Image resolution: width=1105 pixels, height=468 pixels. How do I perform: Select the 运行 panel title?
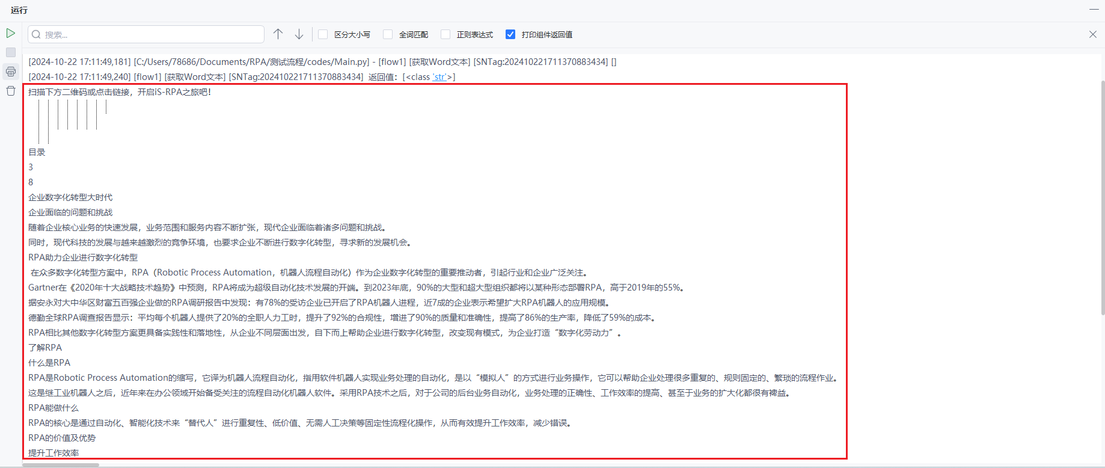[x=19, y=10]
